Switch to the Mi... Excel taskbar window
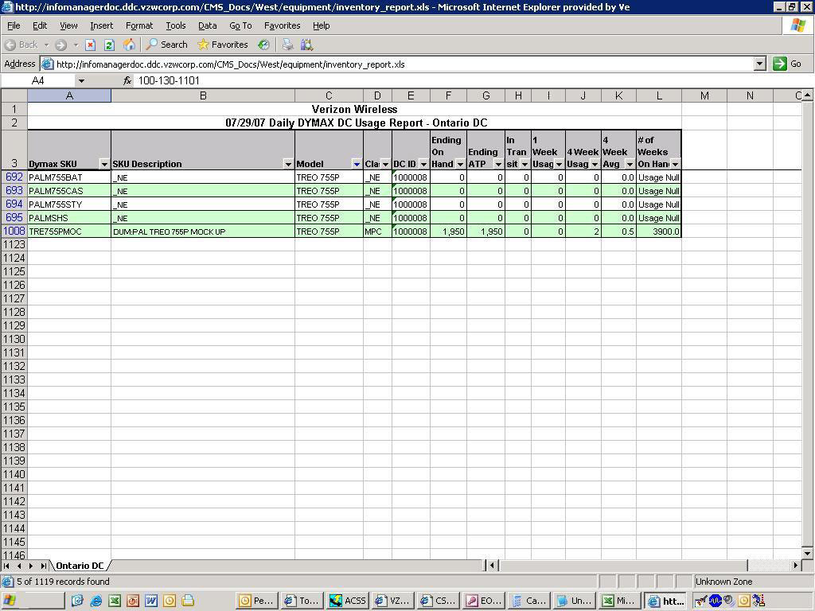 pyautogui.click(x=619, y=601)
